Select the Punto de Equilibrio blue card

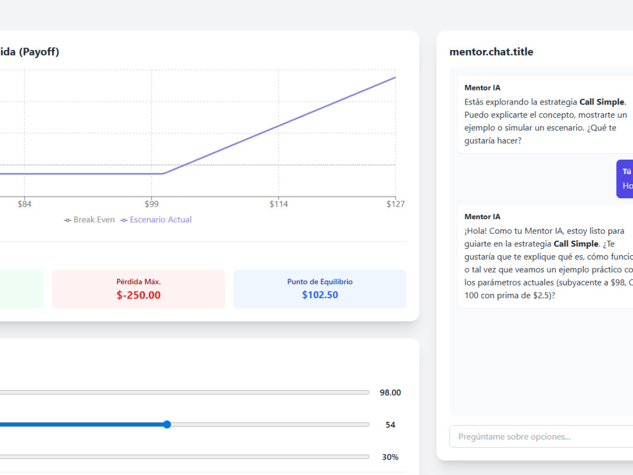pyautogui.click(x=320, y=289)
